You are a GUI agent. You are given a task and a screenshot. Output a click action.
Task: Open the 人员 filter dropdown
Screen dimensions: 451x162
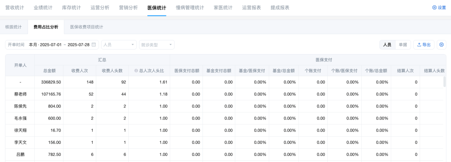(x=119, y=45)
